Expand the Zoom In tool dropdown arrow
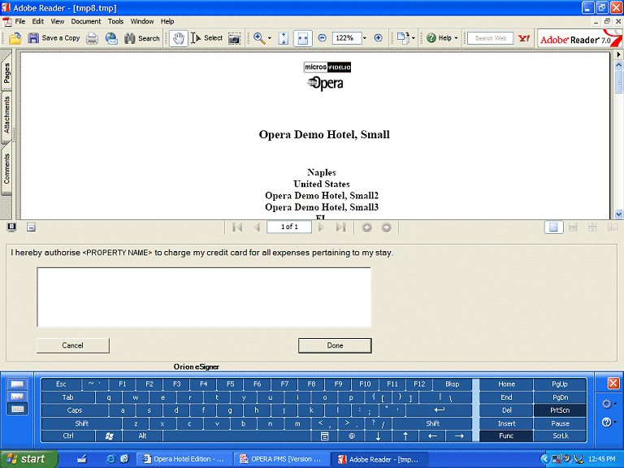This screenshot has height=468, width=624. pos(269,38)
